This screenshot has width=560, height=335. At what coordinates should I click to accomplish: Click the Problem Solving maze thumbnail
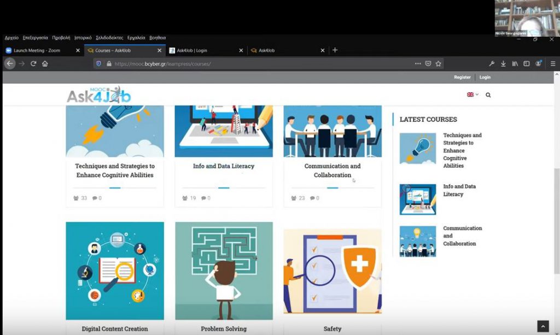point(224,271)
